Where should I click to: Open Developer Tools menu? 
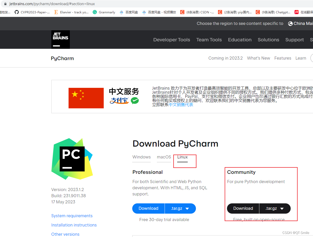click(172, 40)
